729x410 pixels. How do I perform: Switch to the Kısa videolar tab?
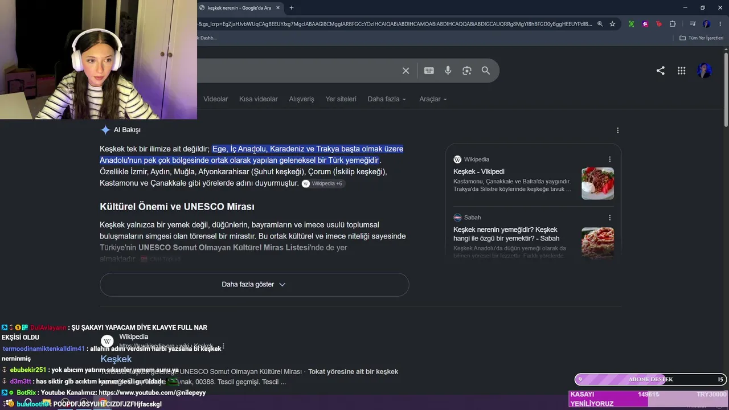coord(259,99)
